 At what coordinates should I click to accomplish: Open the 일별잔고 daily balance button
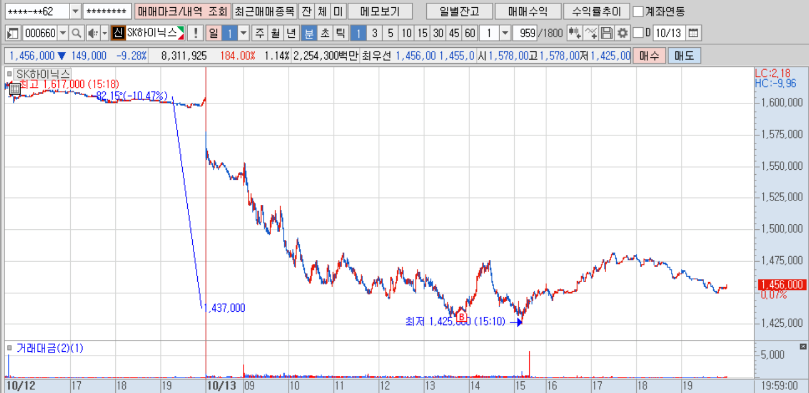click(x=459, y=11)
